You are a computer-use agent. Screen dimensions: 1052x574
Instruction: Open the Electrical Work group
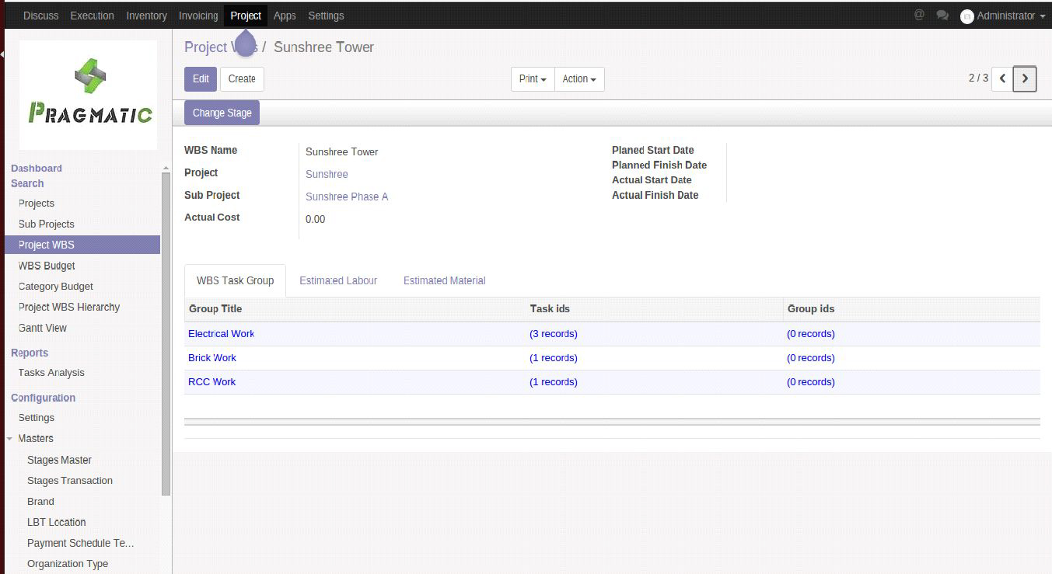click(x=222, y=334)
